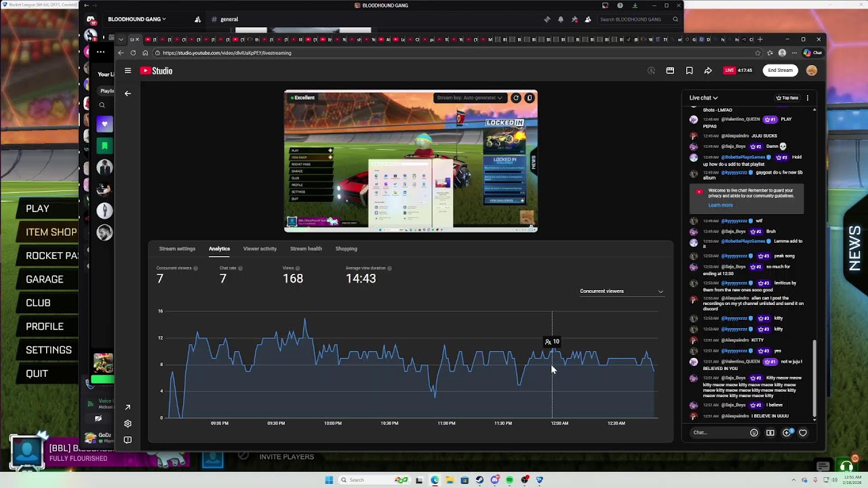This screenshot has height=488, width=868.
Task: Click the End Stream button
Action: (780, 70)
